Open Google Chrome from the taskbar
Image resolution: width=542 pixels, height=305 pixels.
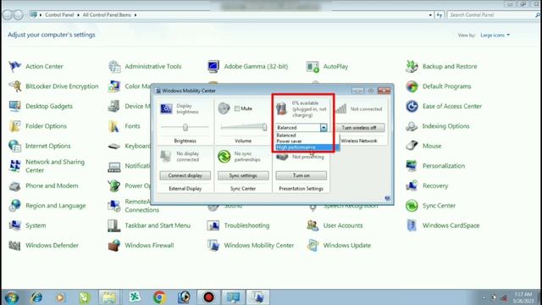click(159, 297)
